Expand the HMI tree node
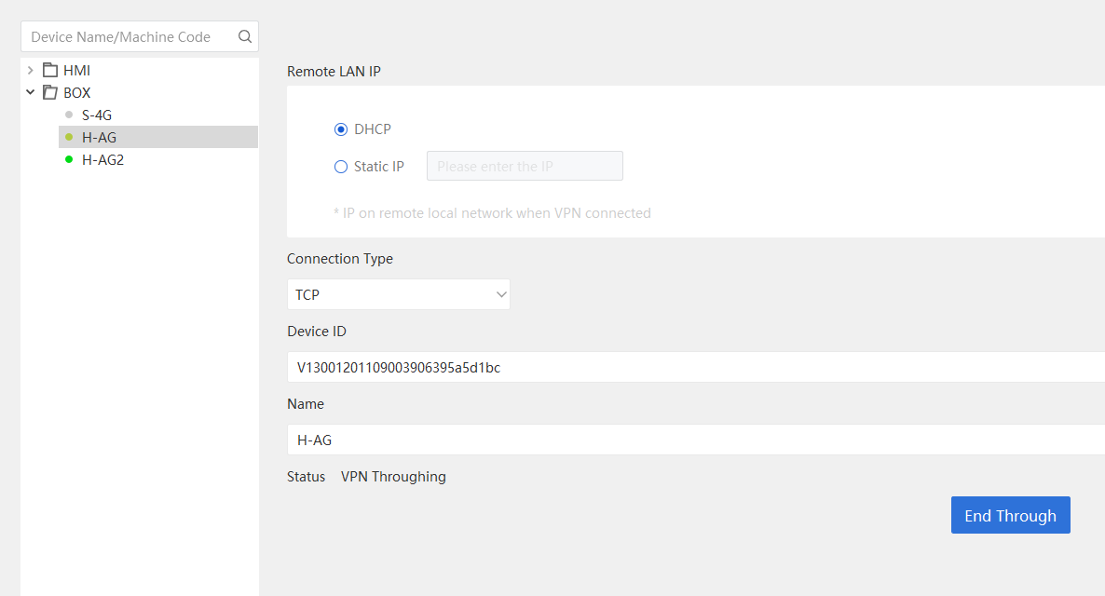Image resolution: width=1105 pixels, height=596 pixels. 31,70
